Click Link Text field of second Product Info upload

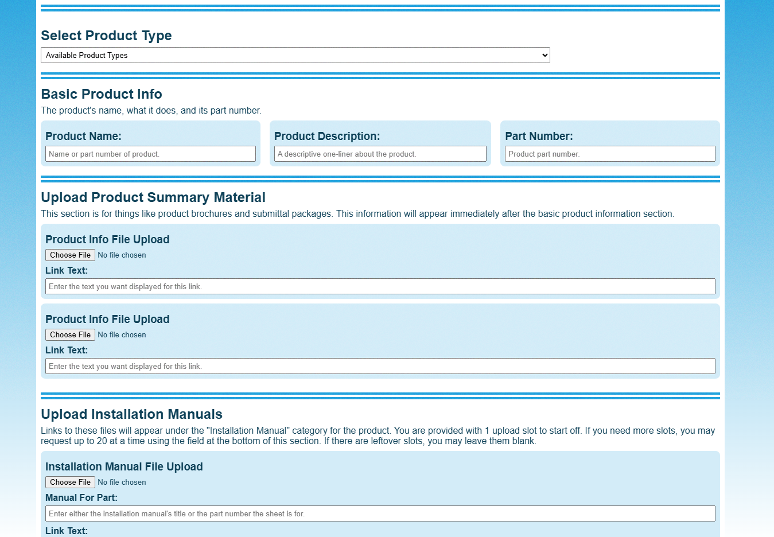(380, 366)
